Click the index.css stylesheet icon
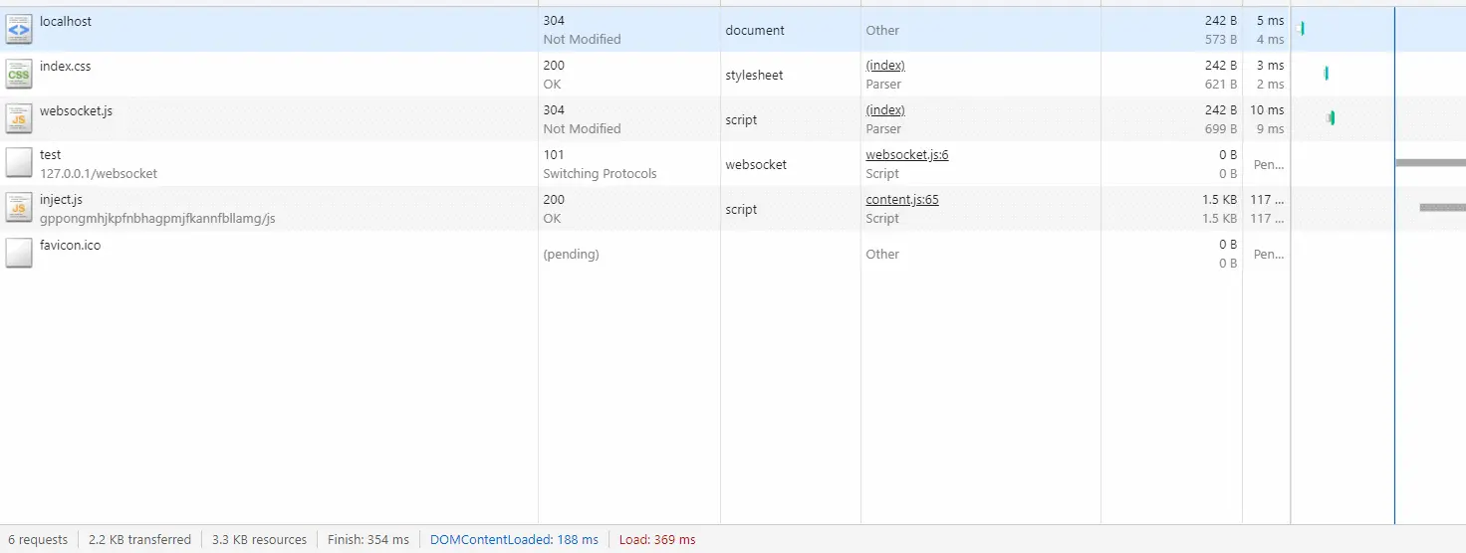The height and width of the screenshot is (553, 1466). pyautogui.click(x=19, y=75)
